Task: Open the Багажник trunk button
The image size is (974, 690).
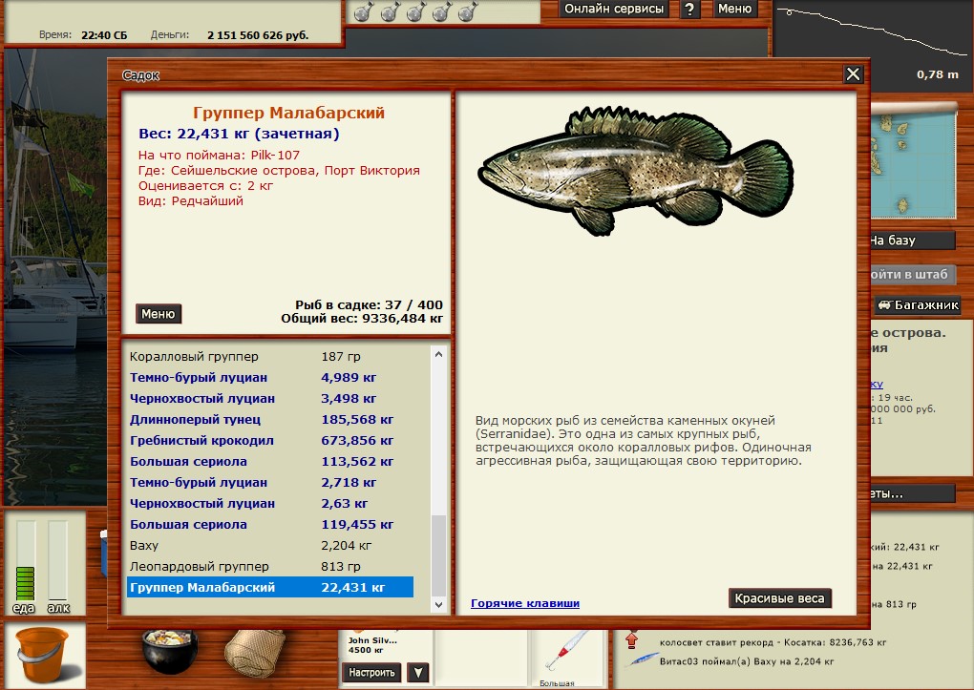Action: pos(918,306)
